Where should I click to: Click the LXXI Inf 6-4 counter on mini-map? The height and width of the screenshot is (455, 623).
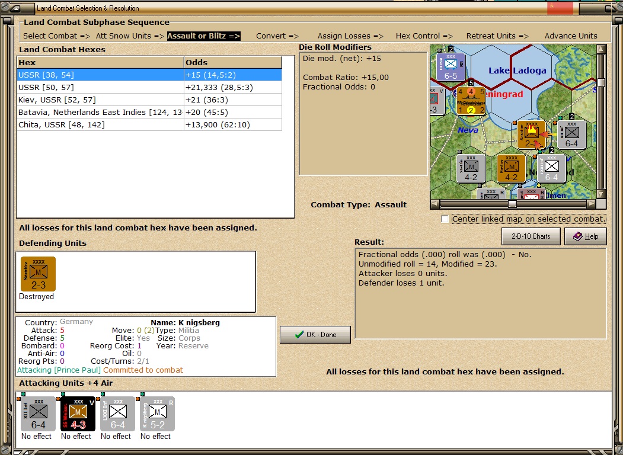(551, 169)
